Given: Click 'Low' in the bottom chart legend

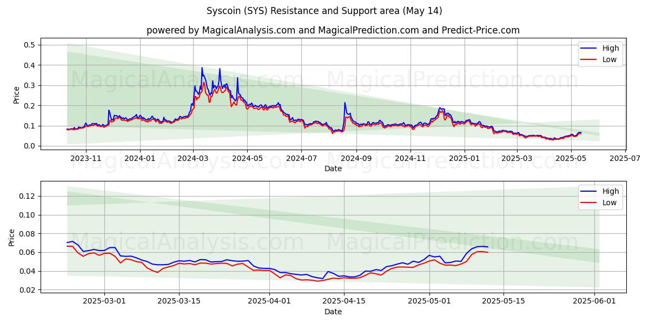Looking at the screenshot, I should tap(610, 202).
